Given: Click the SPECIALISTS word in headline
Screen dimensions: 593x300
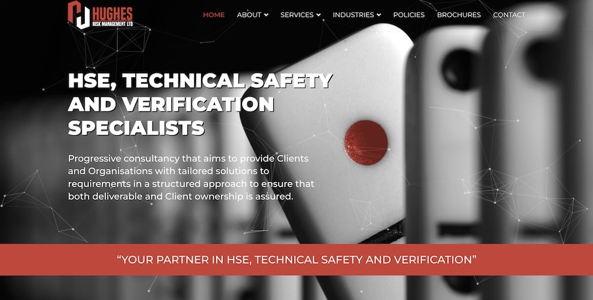Looking at the screenshot, I should (x=136, y=128).
